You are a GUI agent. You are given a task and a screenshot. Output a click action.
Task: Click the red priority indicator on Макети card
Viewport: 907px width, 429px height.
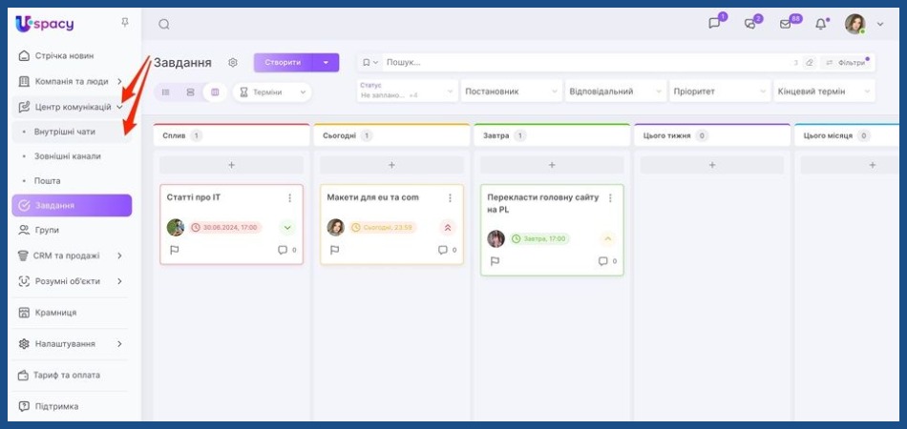[448, 228]
